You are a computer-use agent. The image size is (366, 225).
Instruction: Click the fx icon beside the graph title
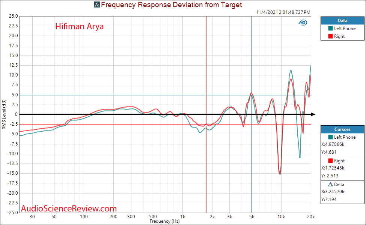click(96, 4)
